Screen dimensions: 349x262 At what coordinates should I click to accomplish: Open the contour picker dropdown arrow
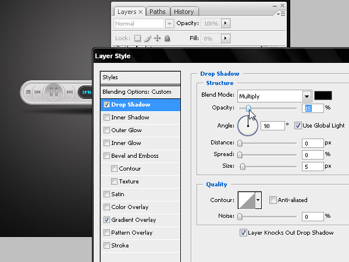tap(258, 200)
